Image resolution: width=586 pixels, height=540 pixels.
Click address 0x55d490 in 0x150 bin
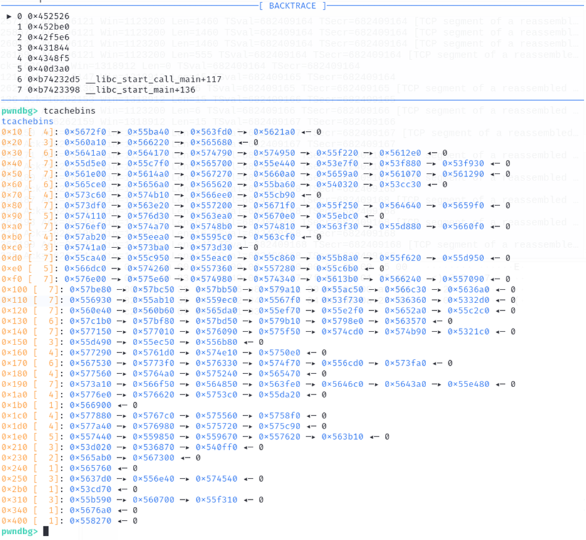coord(90,341)
